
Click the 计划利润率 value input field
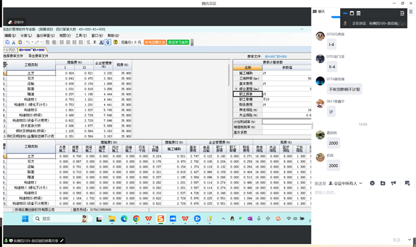(x=286, y=122)
